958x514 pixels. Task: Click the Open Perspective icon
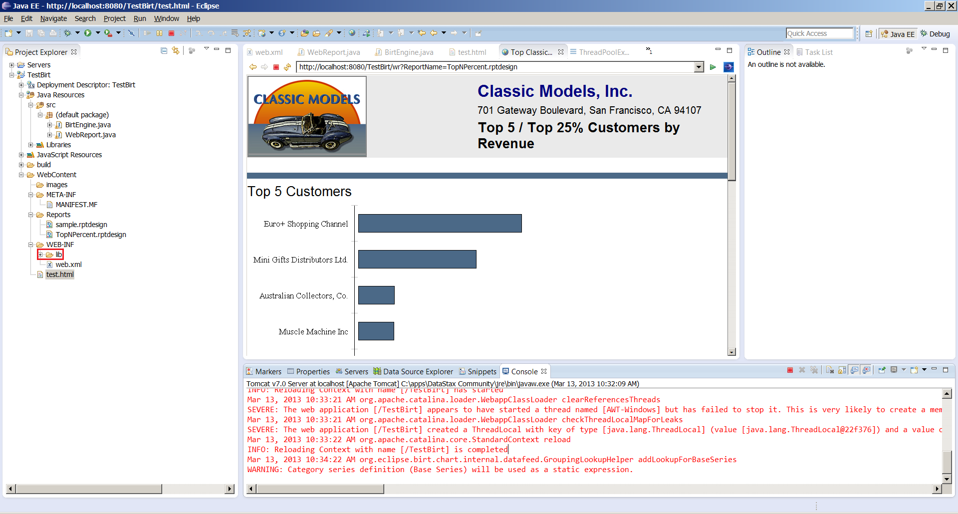click(x=869, y=33)
